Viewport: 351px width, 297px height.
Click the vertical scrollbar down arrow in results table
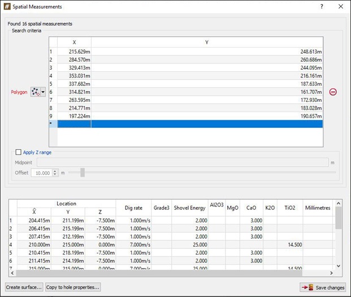pos(339,266)
